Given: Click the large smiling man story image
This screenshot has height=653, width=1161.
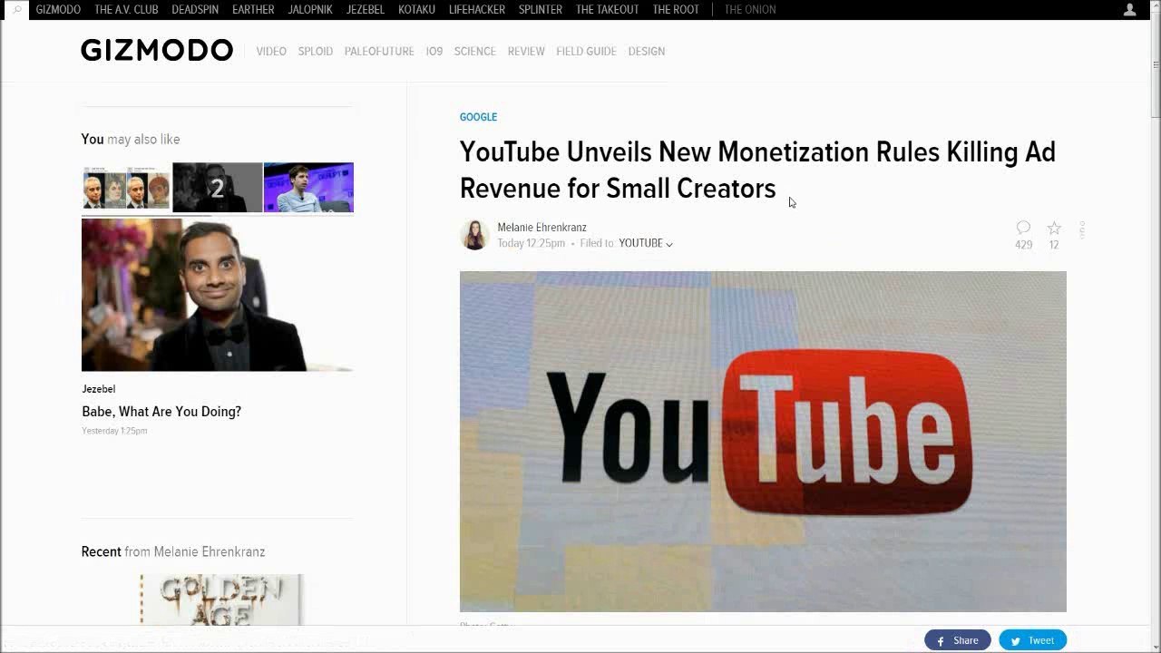Looking at the screenshot, I should coord(217,295).
